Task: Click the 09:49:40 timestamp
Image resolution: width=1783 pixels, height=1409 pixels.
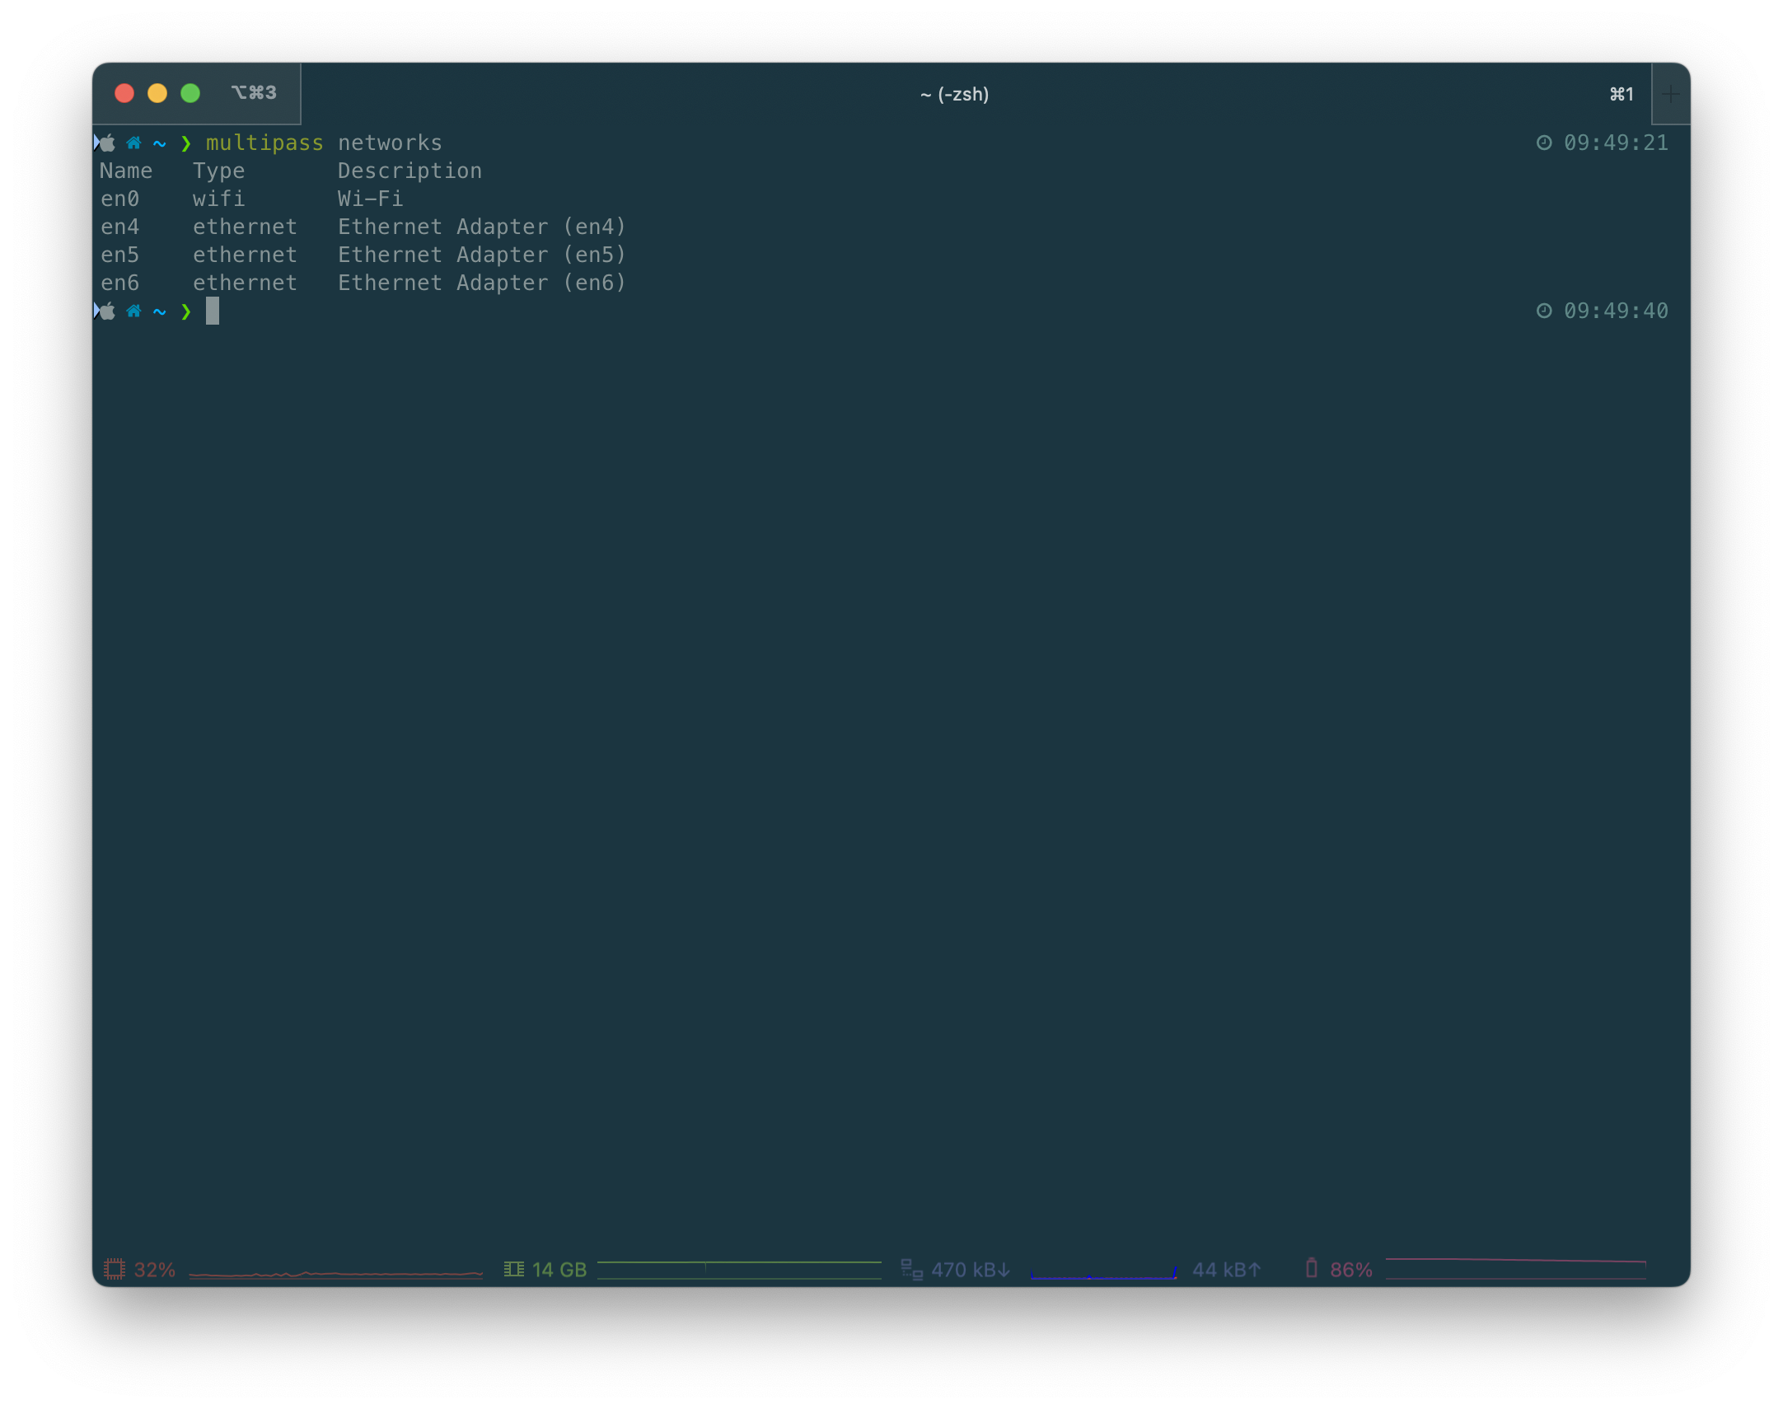Action: pos(1616,310)
